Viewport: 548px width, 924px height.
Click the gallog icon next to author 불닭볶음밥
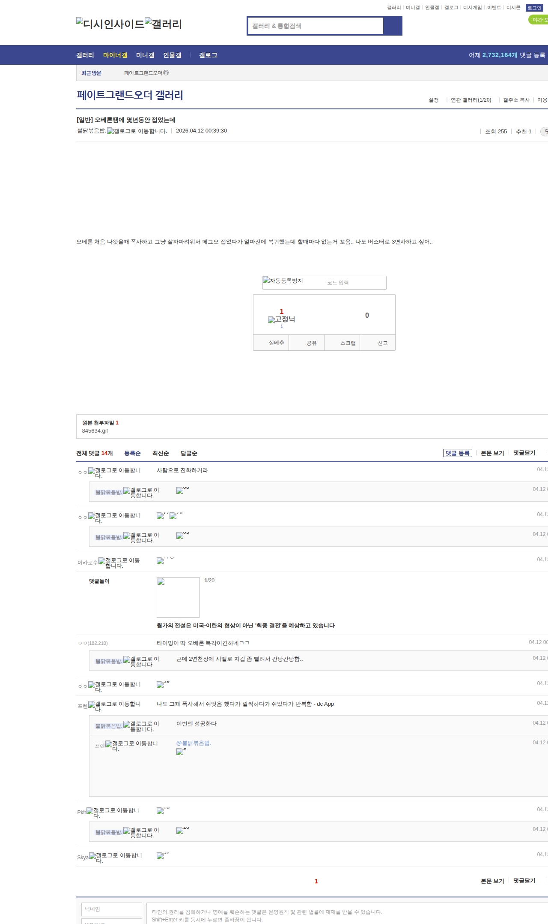[137, 131]
